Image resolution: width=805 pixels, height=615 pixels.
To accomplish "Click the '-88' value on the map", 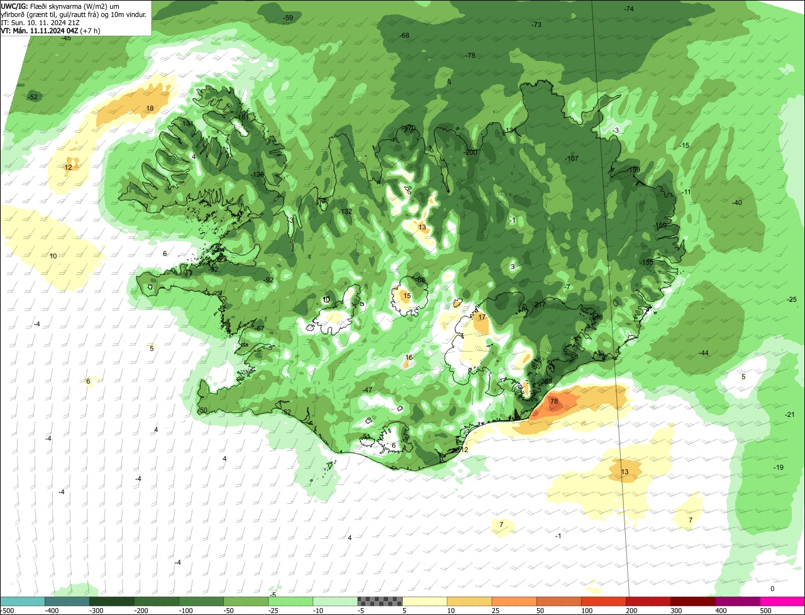I will 421,280.
